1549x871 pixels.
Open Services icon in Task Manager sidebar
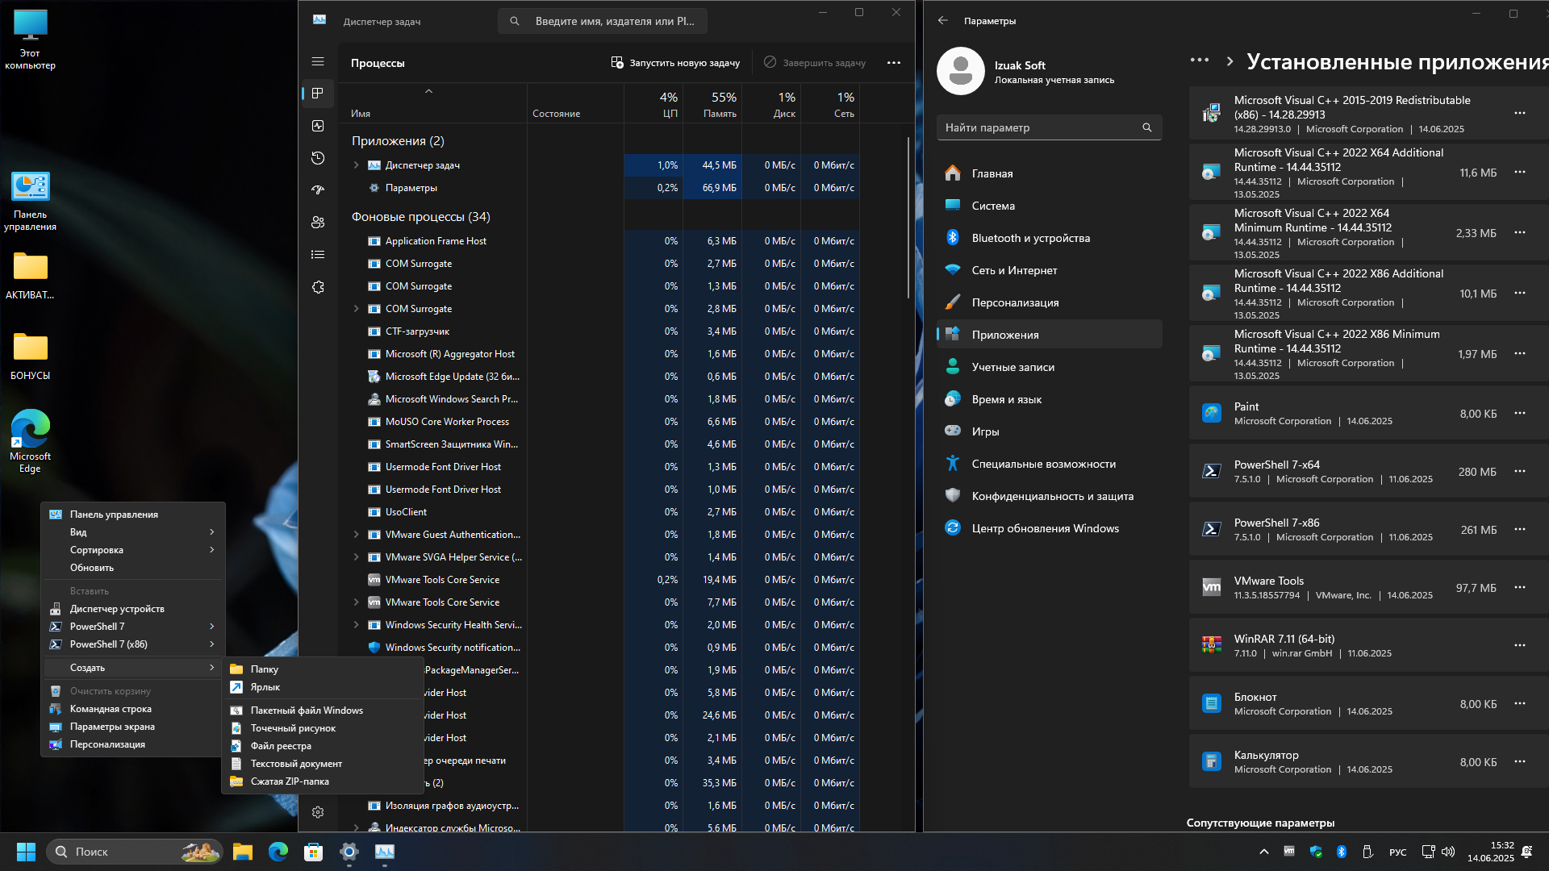coord(318,287)
